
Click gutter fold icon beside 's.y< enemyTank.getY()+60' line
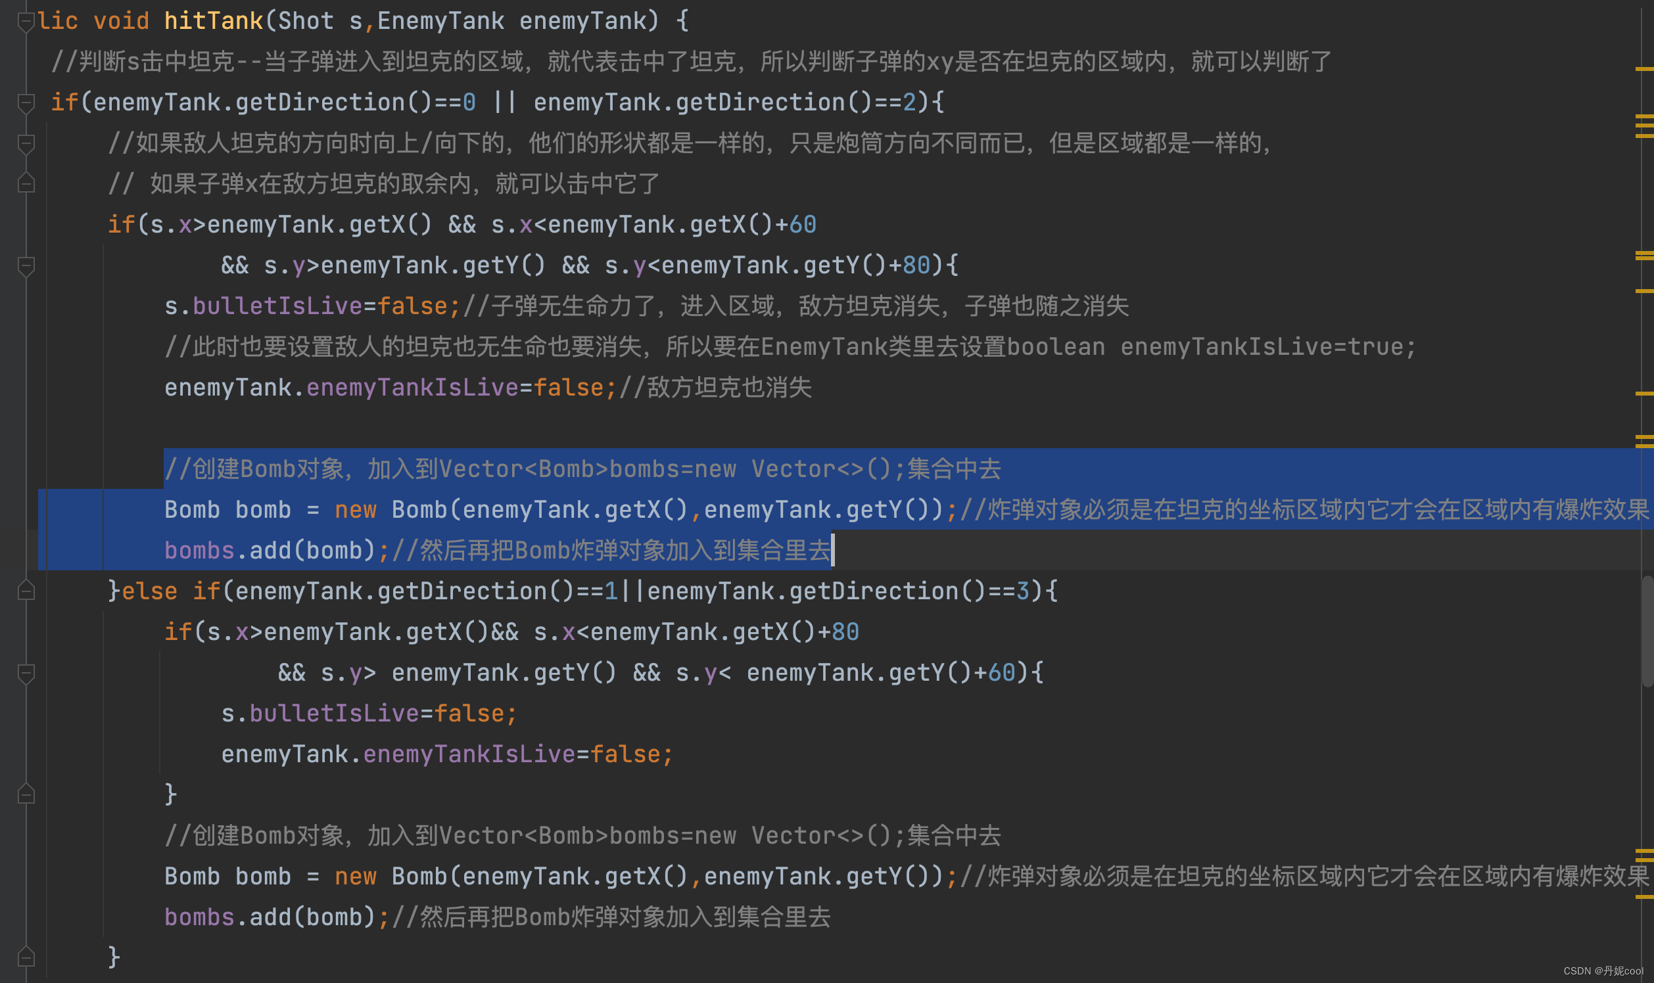[x=26, y=673]
